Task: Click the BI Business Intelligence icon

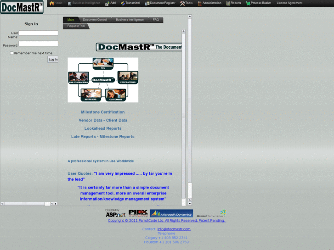Action: [69, 3]
